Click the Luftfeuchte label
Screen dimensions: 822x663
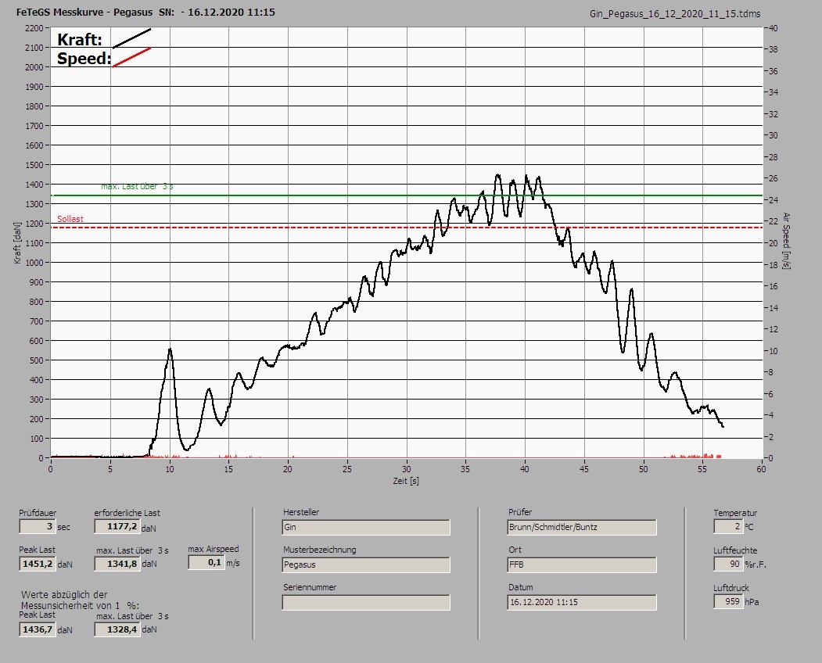point(735,550)
